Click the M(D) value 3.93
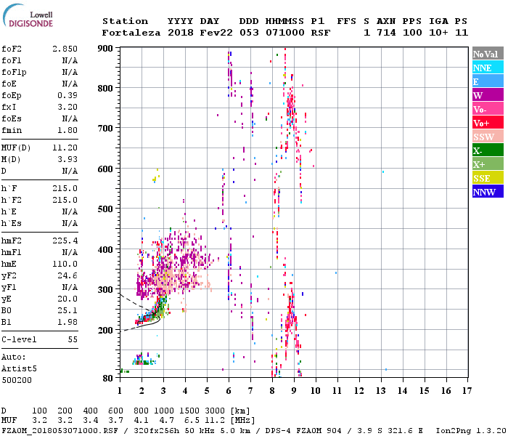 [67, 159]
